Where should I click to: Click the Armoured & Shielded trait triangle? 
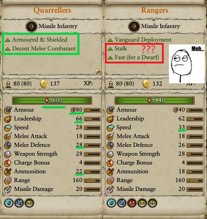(8, 40)
